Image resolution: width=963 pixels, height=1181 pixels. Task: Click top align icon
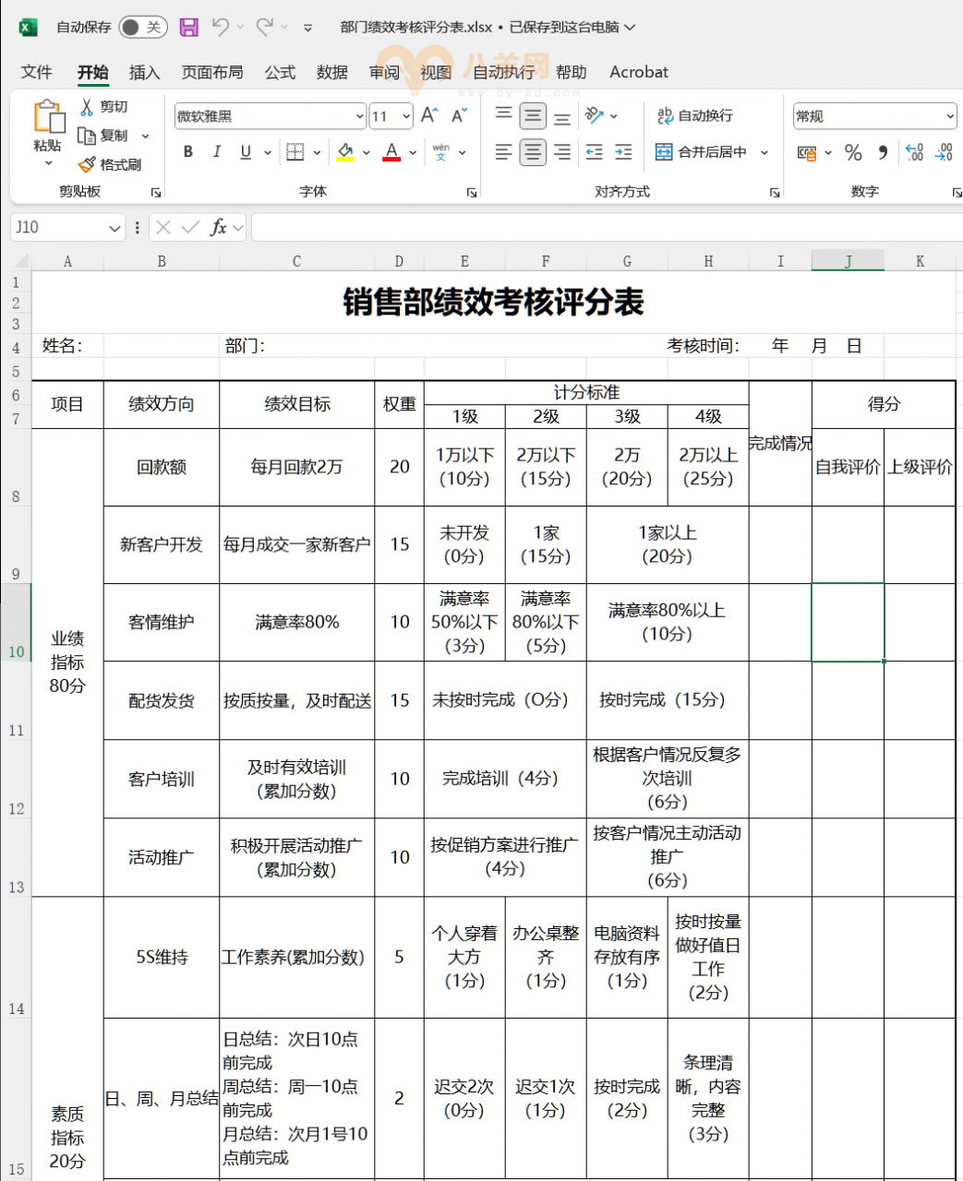pyautogui.click(x=503, y=115)
